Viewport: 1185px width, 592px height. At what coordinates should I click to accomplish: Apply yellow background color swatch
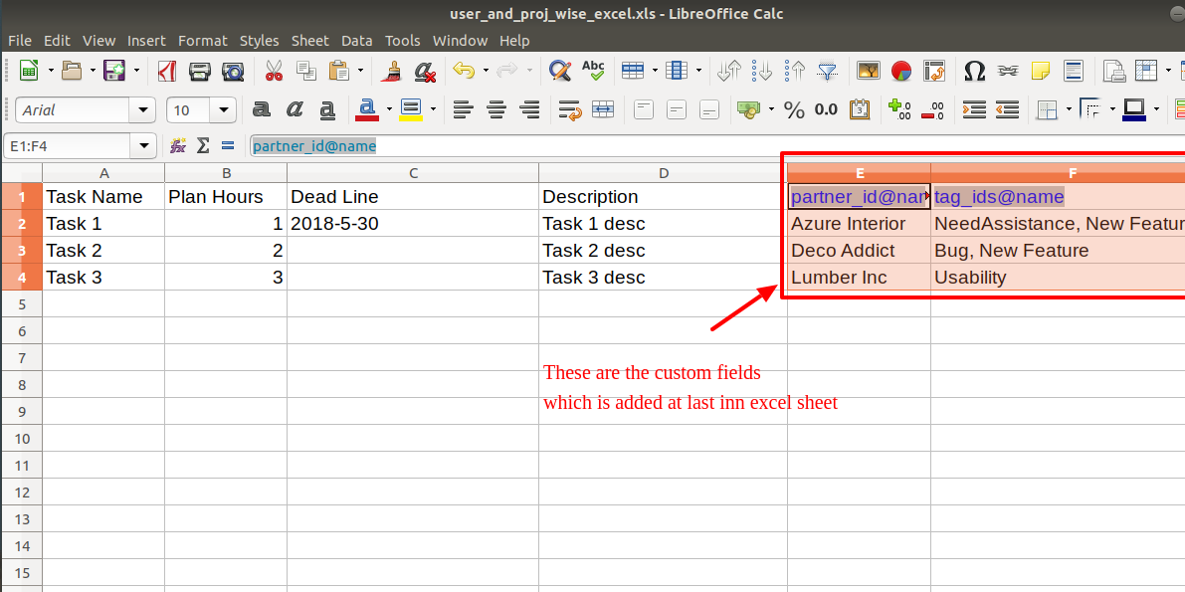click(411, 109)
